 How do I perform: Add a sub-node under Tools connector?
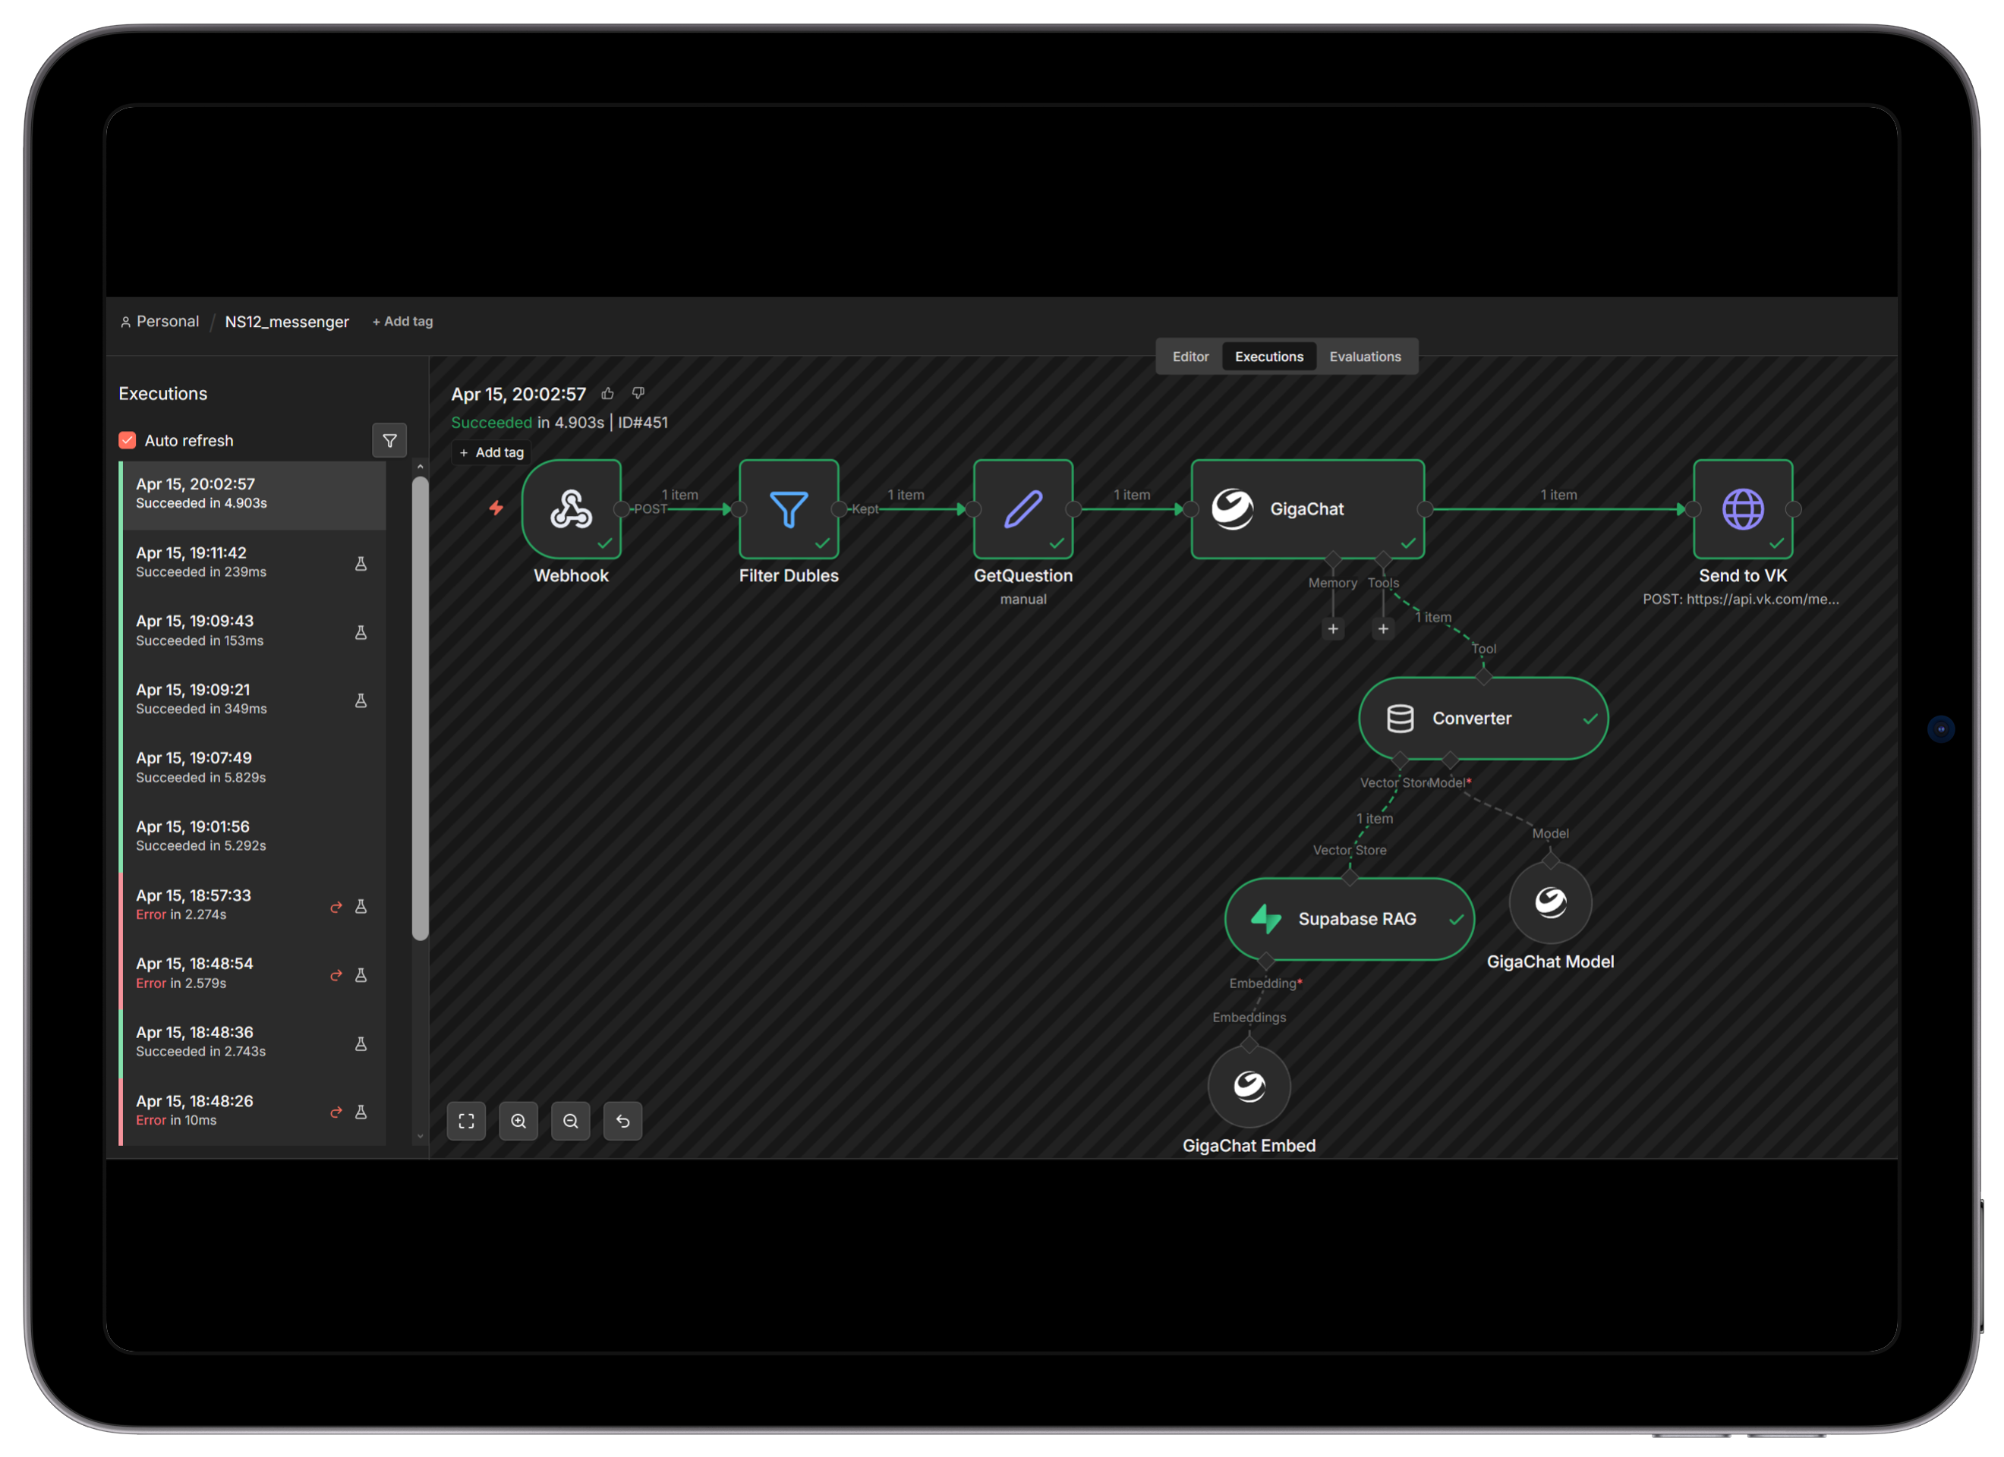(x=1383, y=629)
